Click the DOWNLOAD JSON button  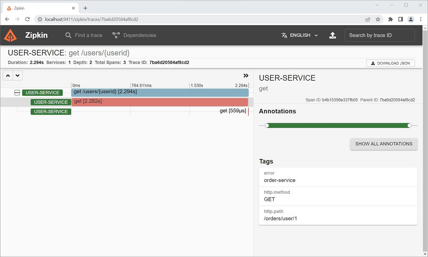click(390, 63)
